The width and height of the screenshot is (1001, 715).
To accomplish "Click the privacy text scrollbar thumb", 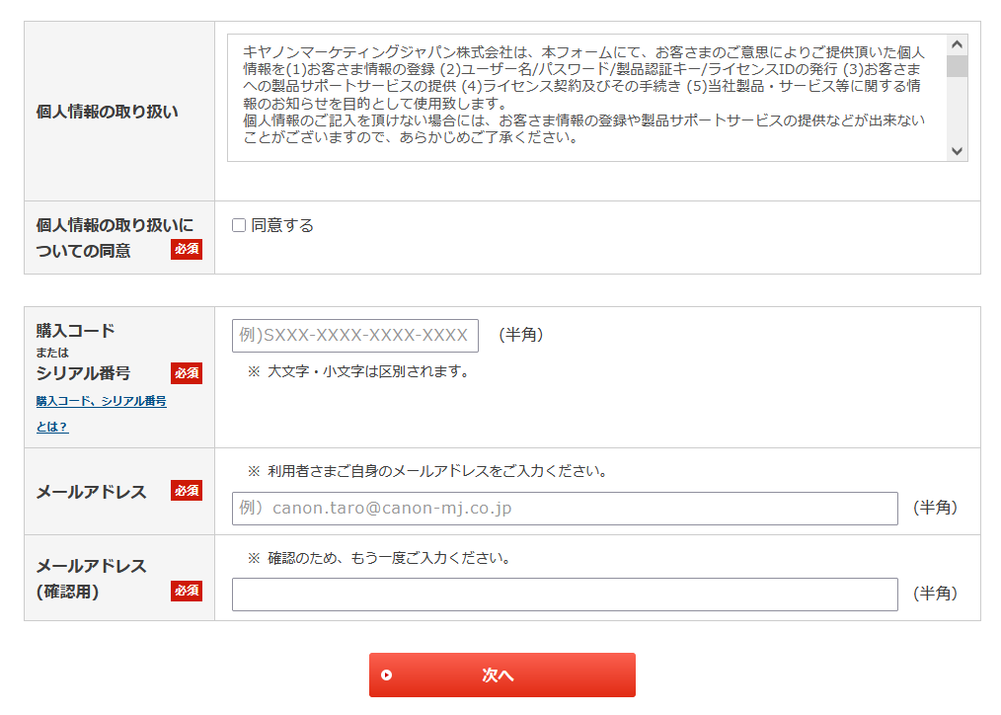I will [x=957, y=66].
